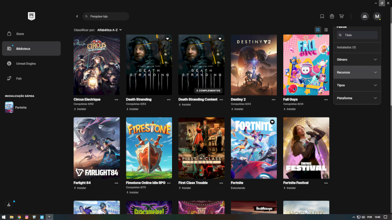Switch to list view
Image resolution: width=392 pixels, height=220 pixels.
point(326,30)
